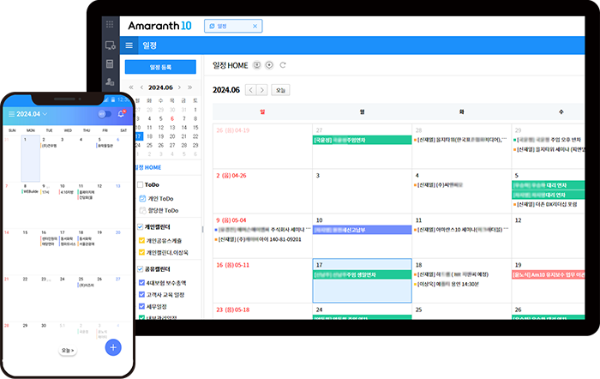600x379 pixels.
Task: Click the Sunday 일 column header
Action: (x=262, y=111)
